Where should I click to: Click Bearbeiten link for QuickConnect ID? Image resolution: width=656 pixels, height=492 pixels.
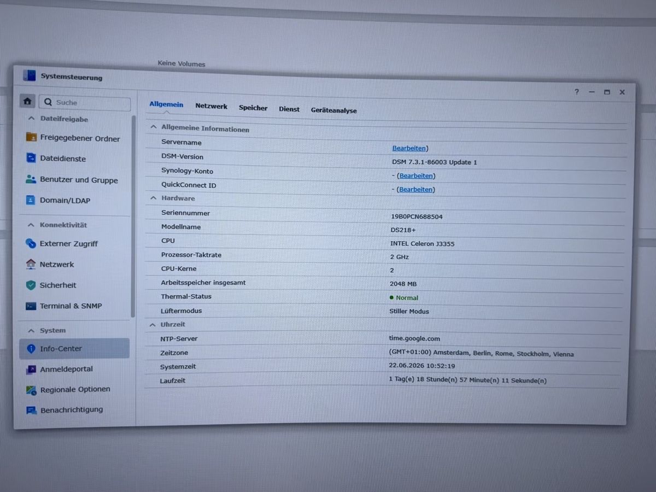pos(416,189)
